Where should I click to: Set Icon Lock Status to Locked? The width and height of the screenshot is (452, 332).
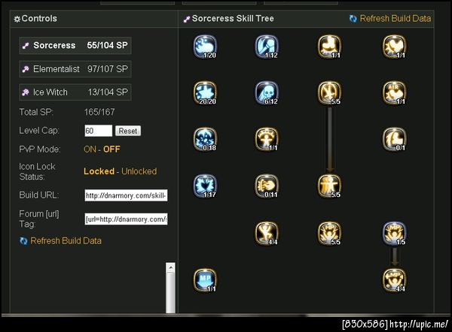(99, 171)
